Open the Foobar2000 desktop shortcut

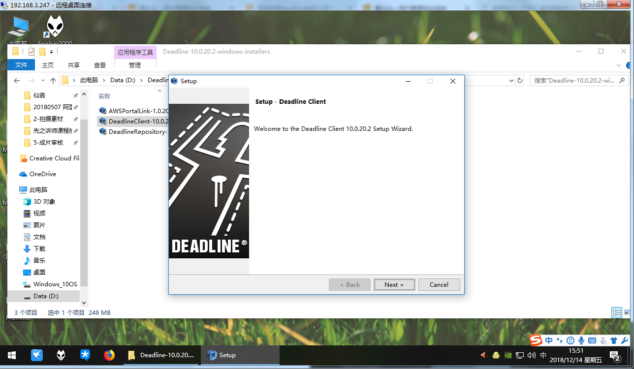(55, 28)
